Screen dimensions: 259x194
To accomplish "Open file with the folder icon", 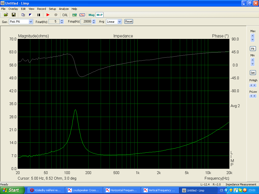I will 6,15.
